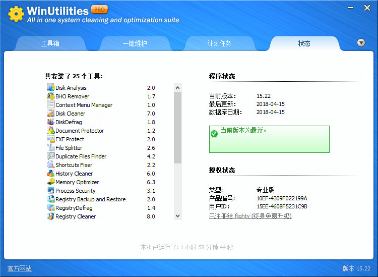Click the Registry Backup and Restore icon
The image size is (378, 277).
(50, 199)
